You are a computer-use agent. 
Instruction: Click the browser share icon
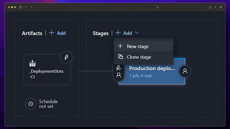pyautogui.click(x=210, y=7)
